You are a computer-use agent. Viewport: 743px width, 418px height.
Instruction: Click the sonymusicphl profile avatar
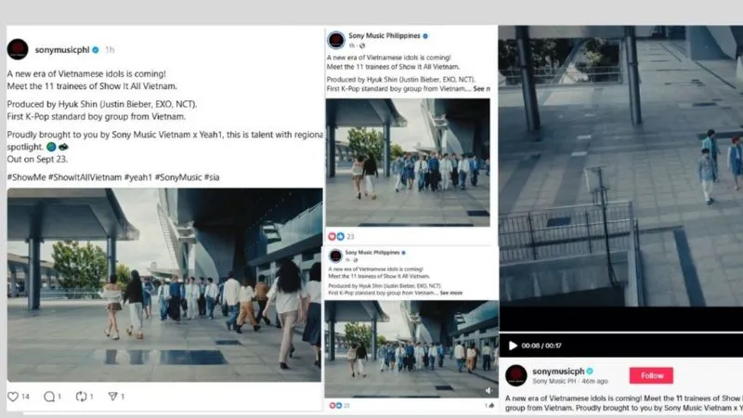tap(18, 49)
